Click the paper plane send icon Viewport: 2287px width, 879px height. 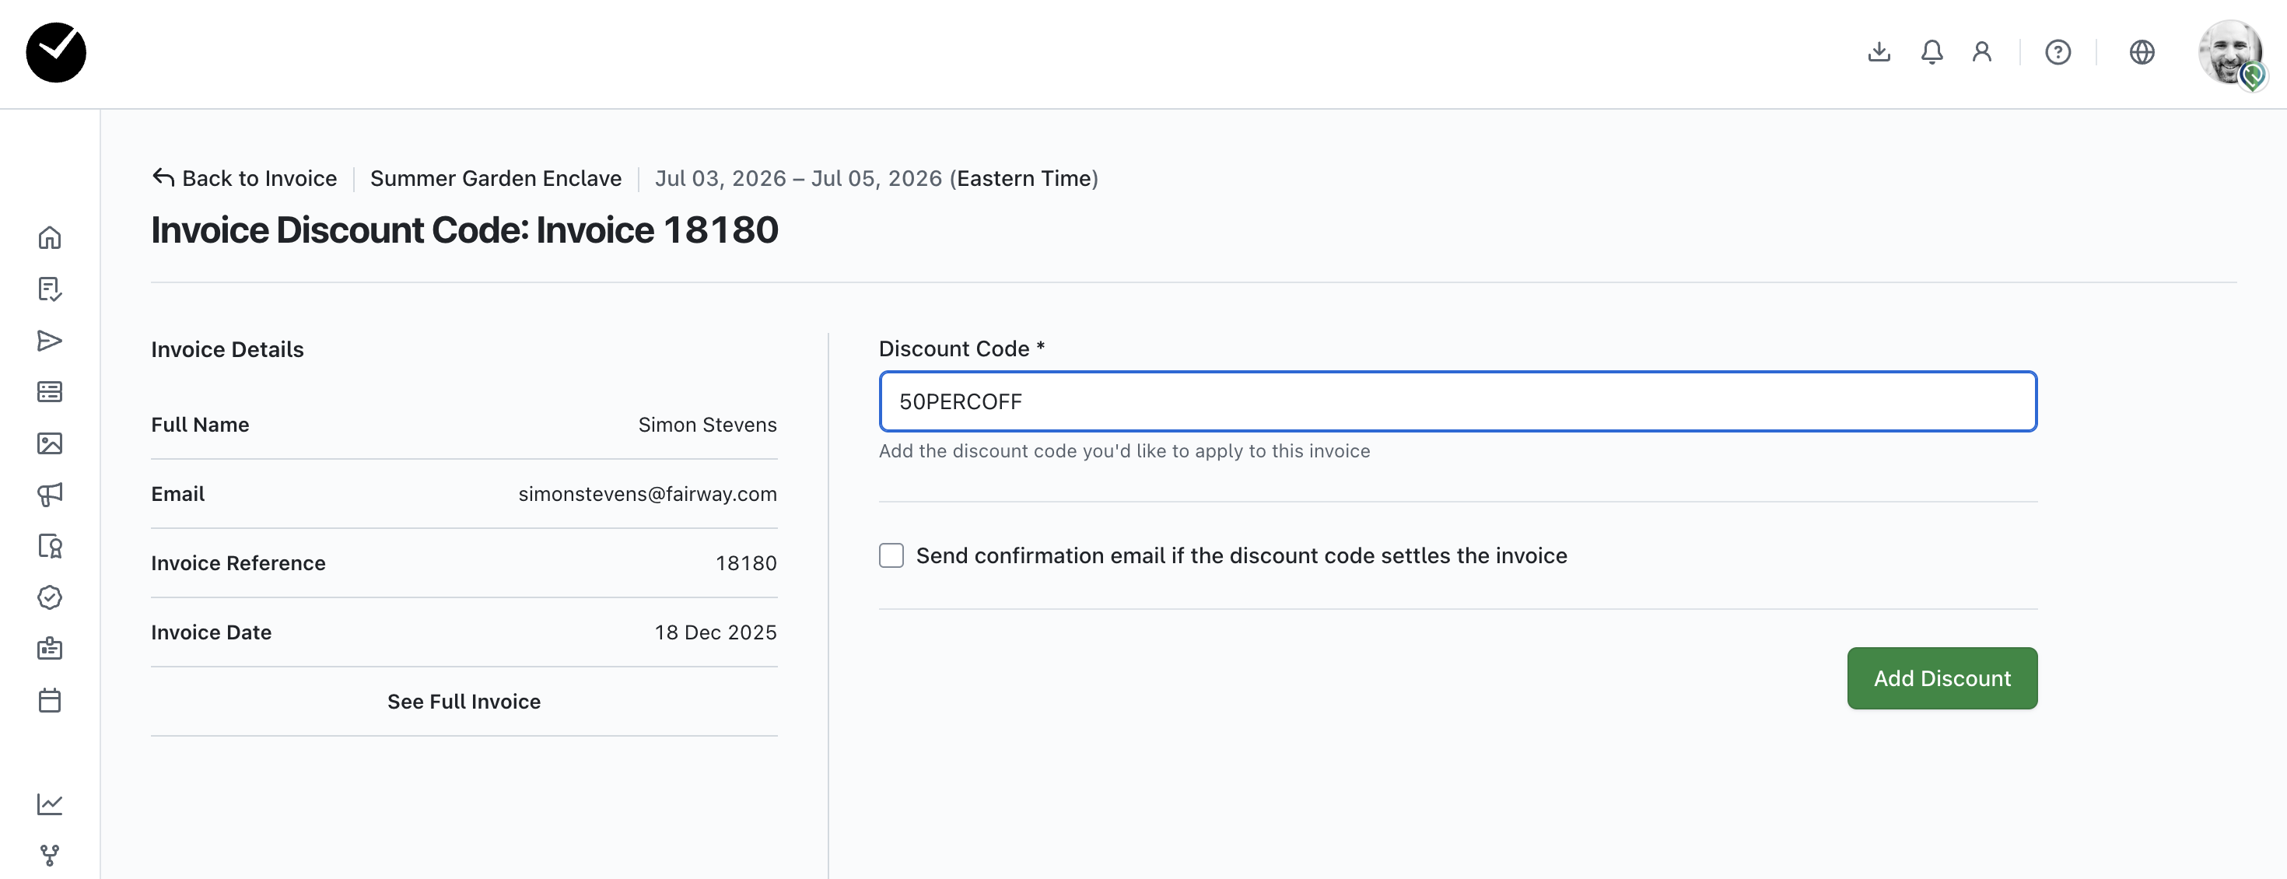click(50, 341)
